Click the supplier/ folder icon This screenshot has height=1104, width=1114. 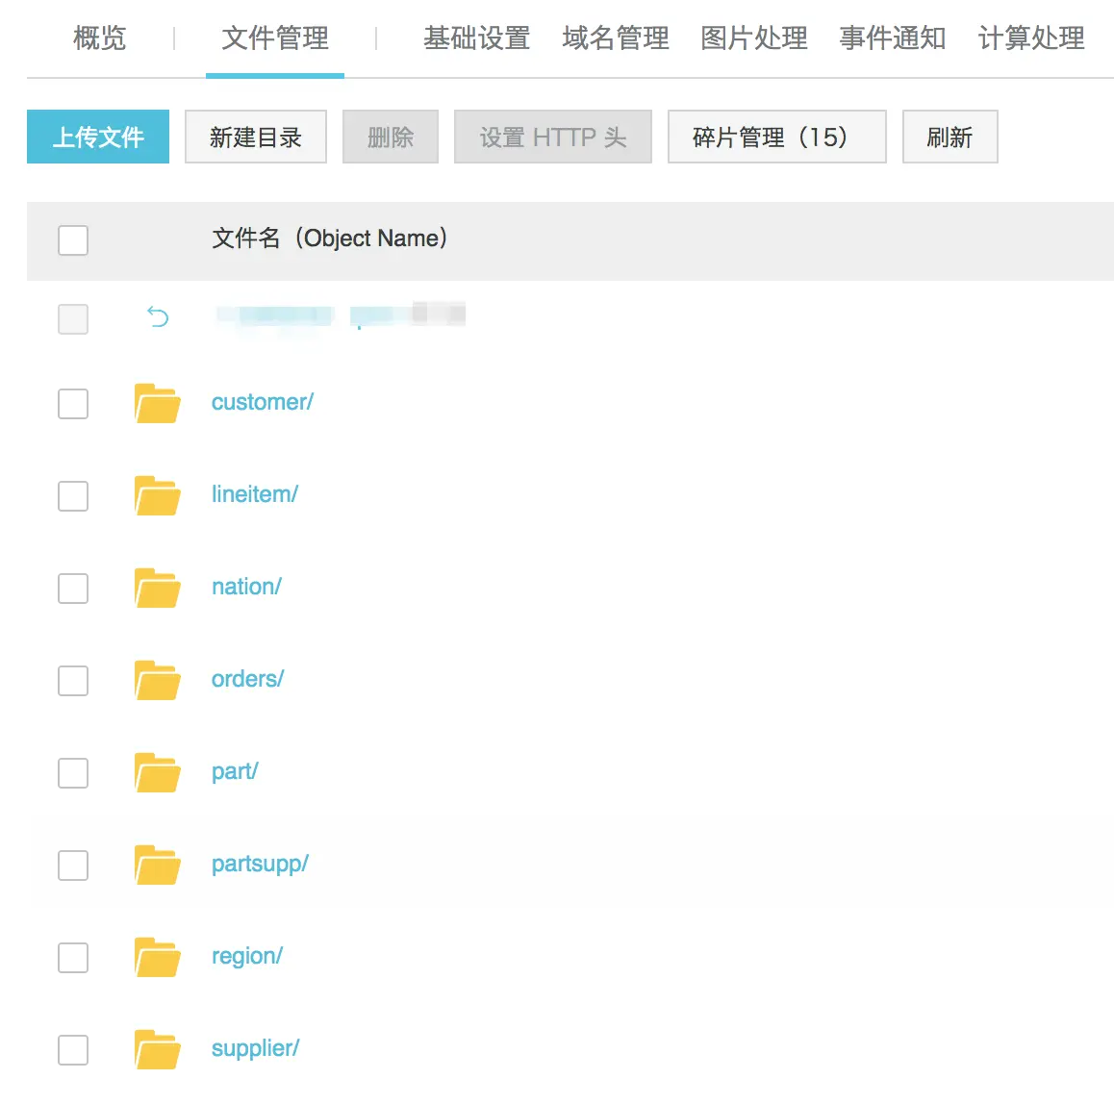point(157,1050)
